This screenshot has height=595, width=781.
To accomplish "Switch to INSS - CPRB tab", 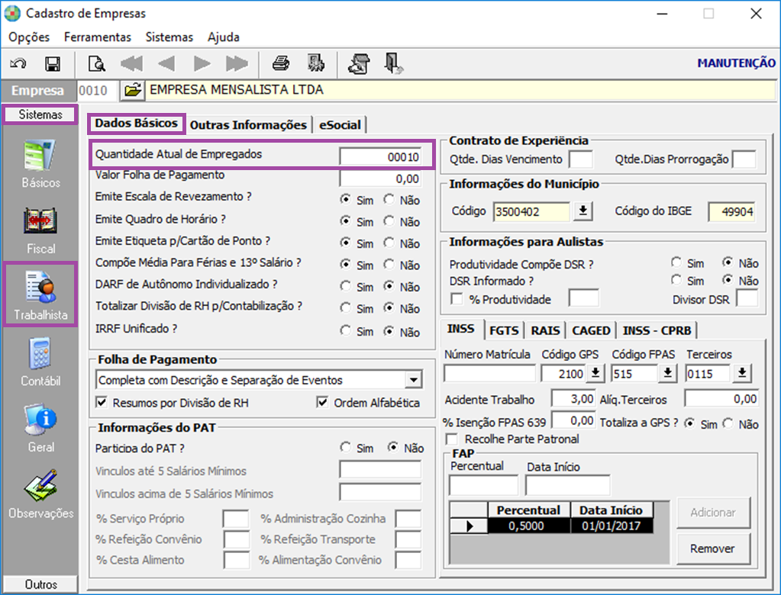I will tap(657, 330).
